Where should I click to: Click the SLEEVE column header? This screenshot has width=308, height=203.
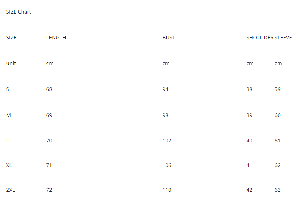(x=283, y=38)
